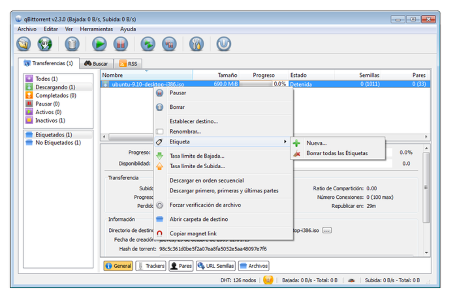Viewport: 457px width, 307px height.
Task: Sort by Progreso column header
Action: coord(264,75)
